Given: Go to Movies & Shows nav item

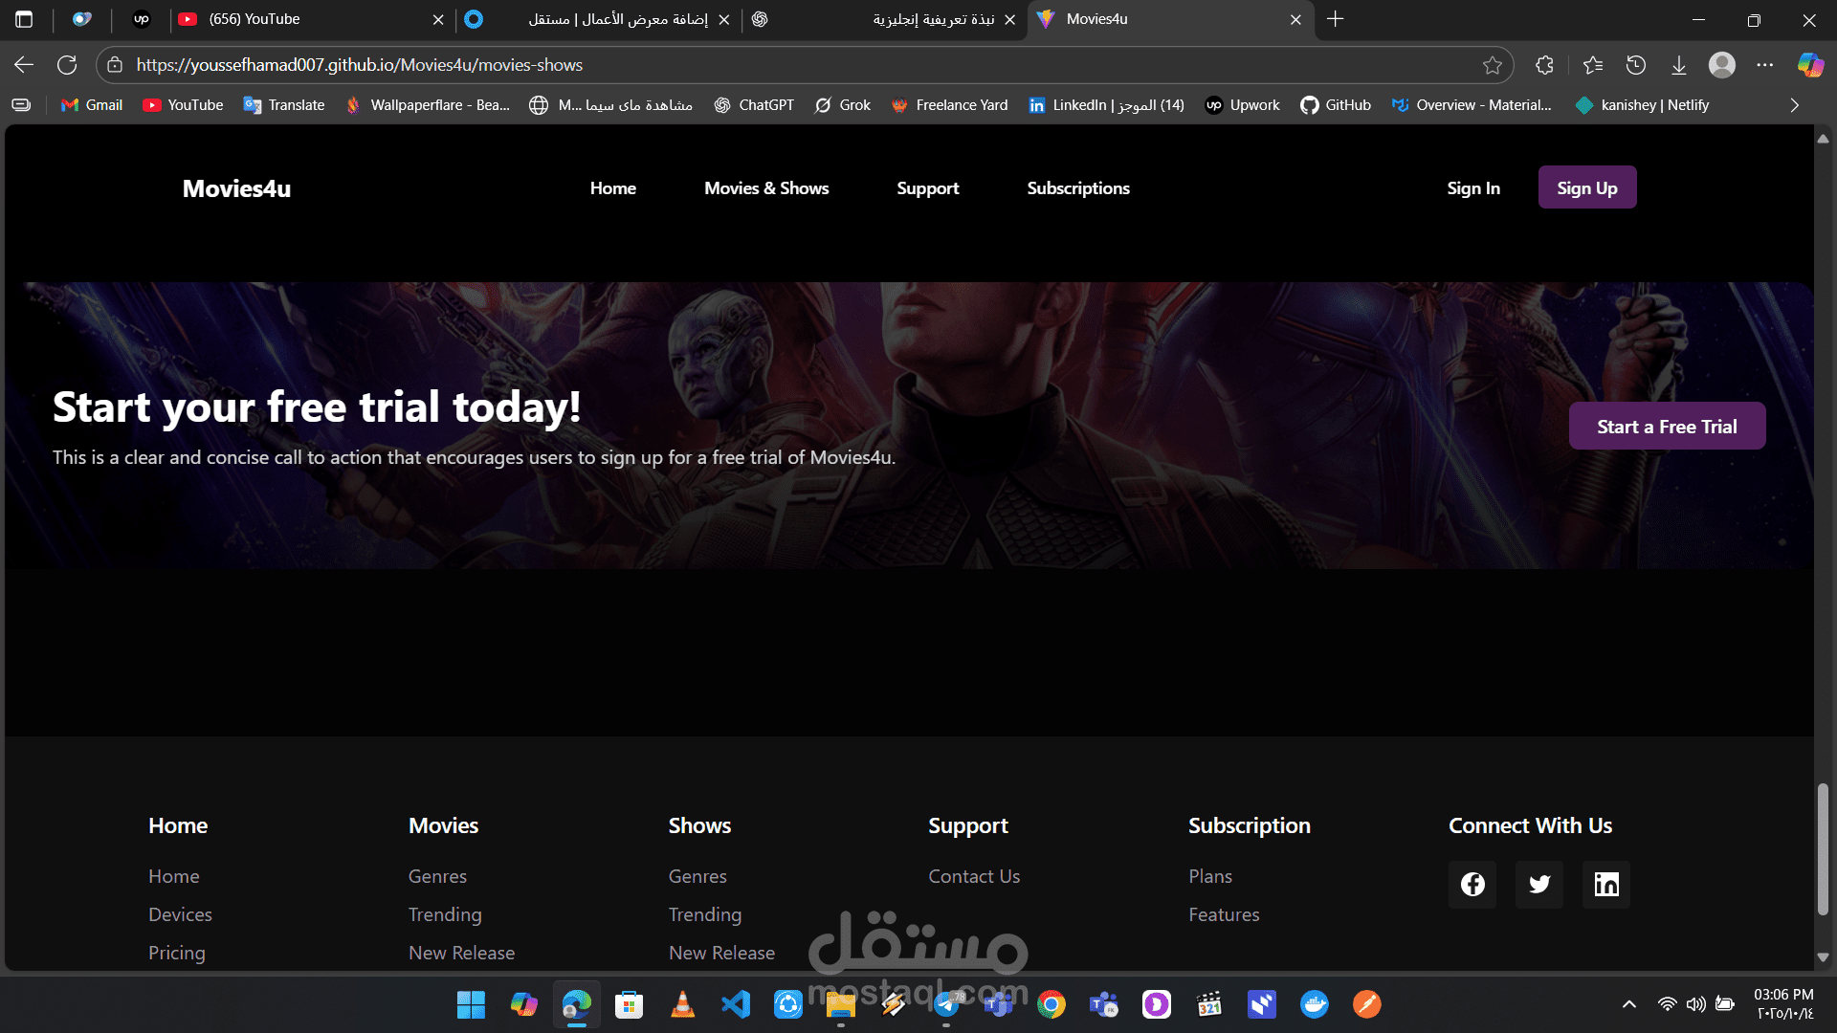Looking at the screenshot, I should (x=766, y=188).
